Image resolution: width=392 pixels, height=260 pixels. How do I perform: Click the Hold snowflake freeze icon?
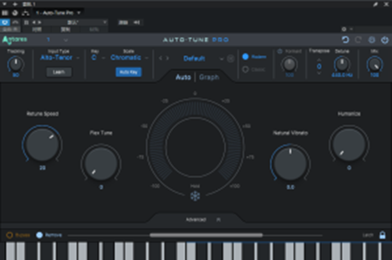[195, 196]
